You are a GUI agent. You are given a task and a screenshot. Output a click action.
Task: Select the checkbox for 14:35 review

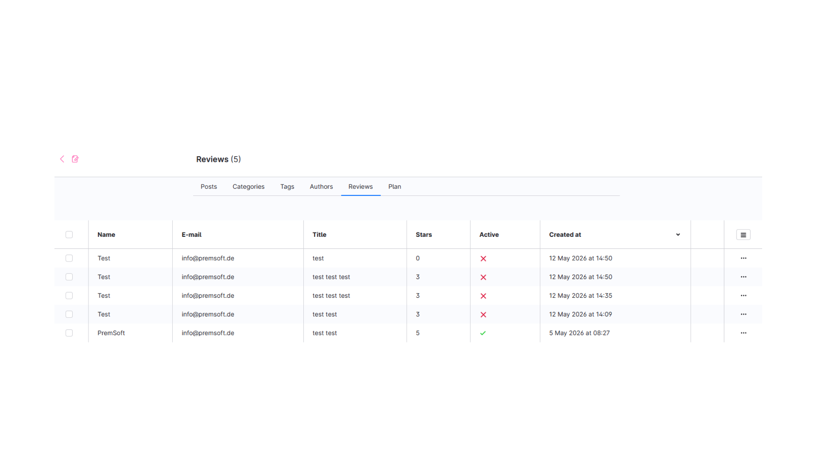click(69, 296)
